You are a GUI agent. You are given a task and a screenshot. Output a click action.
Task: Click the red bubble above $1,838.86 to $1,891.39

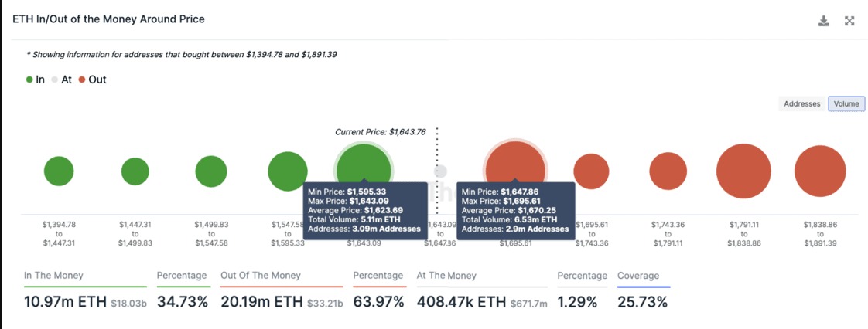[x=820, y=171]
